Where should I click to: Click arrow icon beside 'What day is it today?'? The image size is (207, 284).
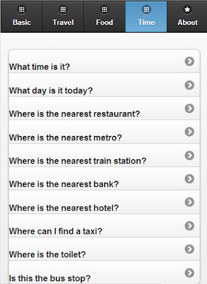click(189, 85)
